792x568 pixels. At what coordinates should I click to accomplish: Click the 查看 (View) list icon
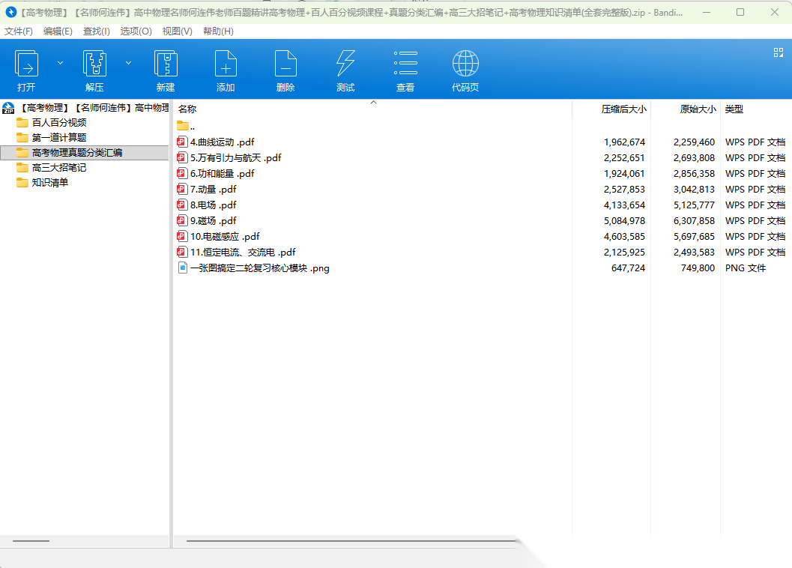[x=405, y=64]
